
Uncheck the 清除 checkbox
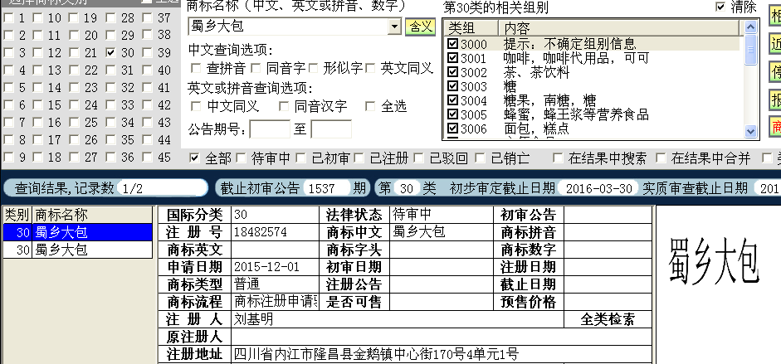click(720, 7)
